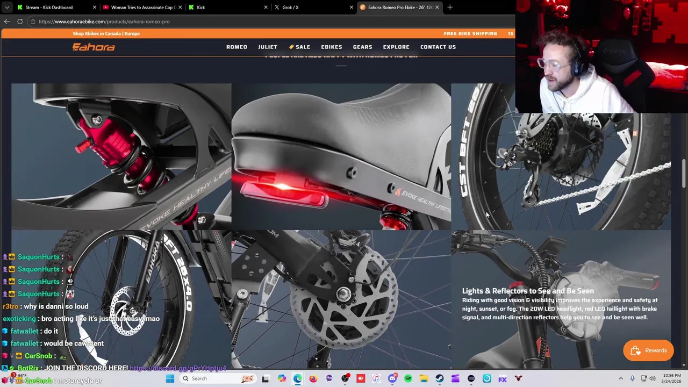
Task: Close the Grok / X tab
Action: point(352,7)
